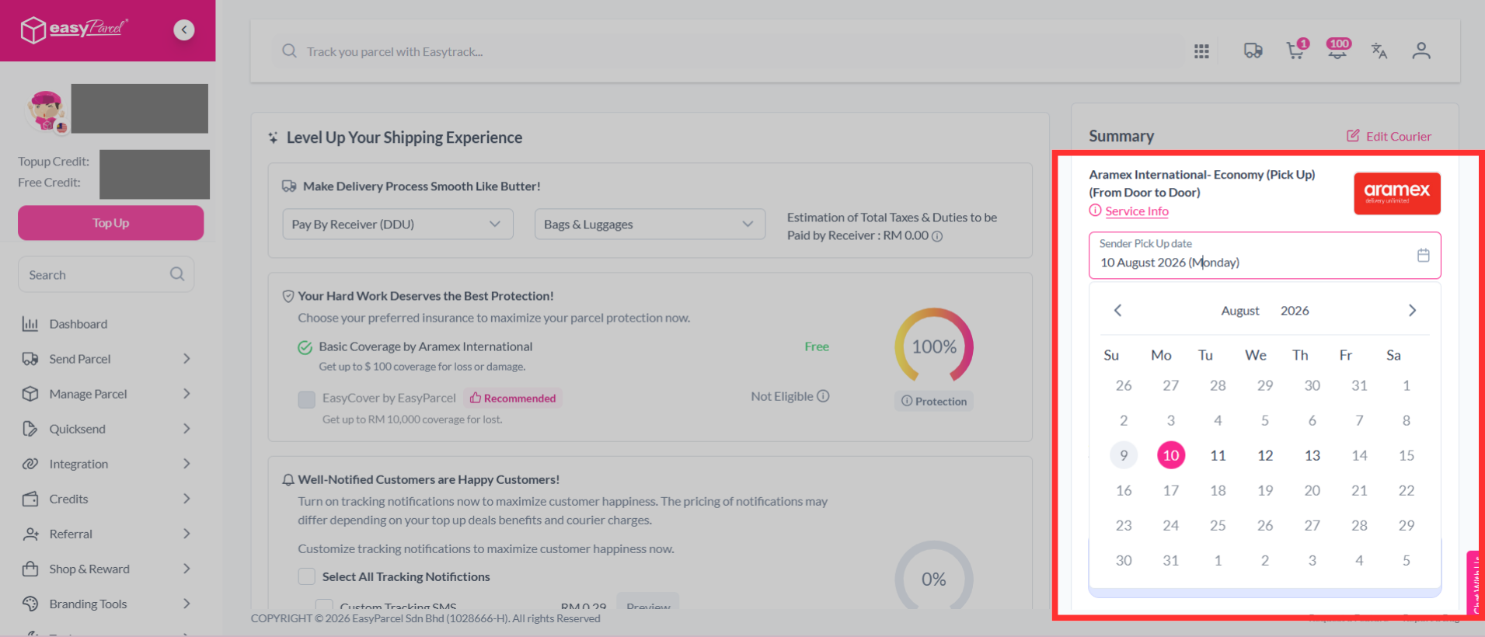Toggle the EasyCover by EasyParcel checkbox
1485x637 pixels.
307,399
